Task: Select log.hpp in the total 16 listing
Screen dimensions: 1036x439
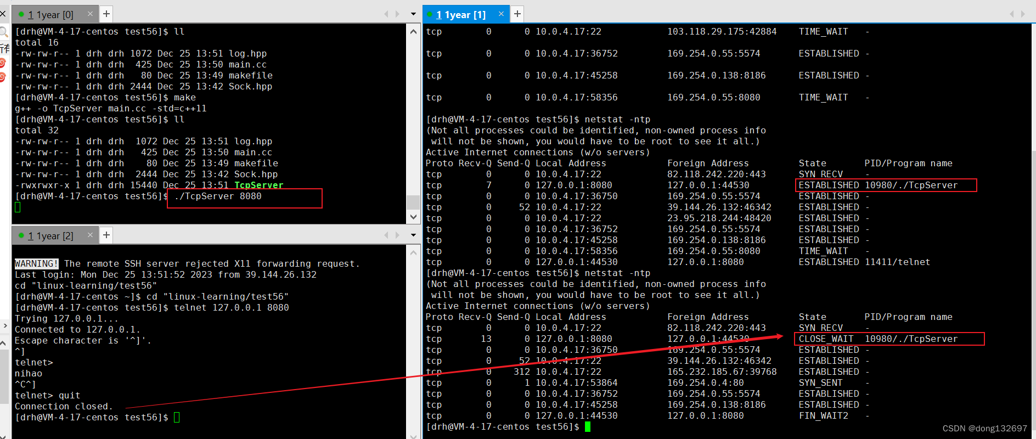Action: pyautogui.click(x=247, y=53)
